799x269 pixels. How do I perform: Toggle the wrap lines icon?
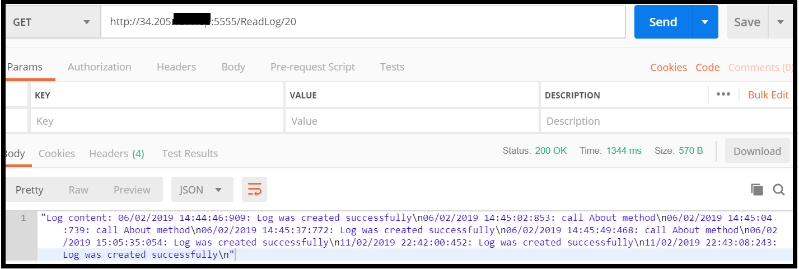(x=254, y=190)
